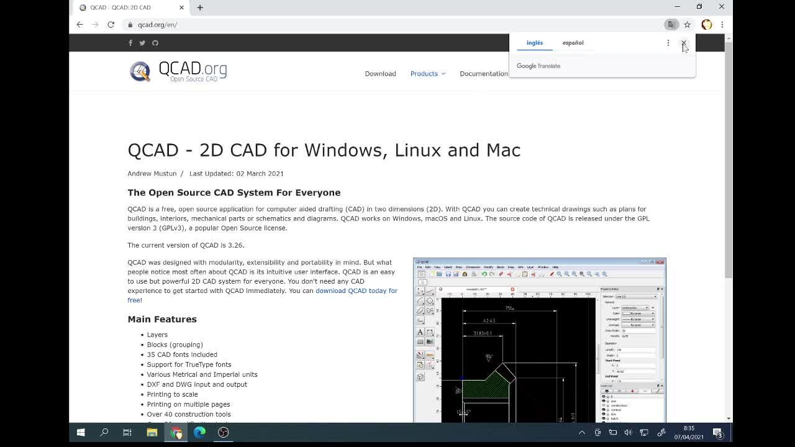
Task: Open the notification center icon
Action: 718,433
